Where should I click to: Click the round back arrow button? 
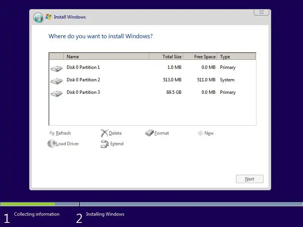[38, 18]
